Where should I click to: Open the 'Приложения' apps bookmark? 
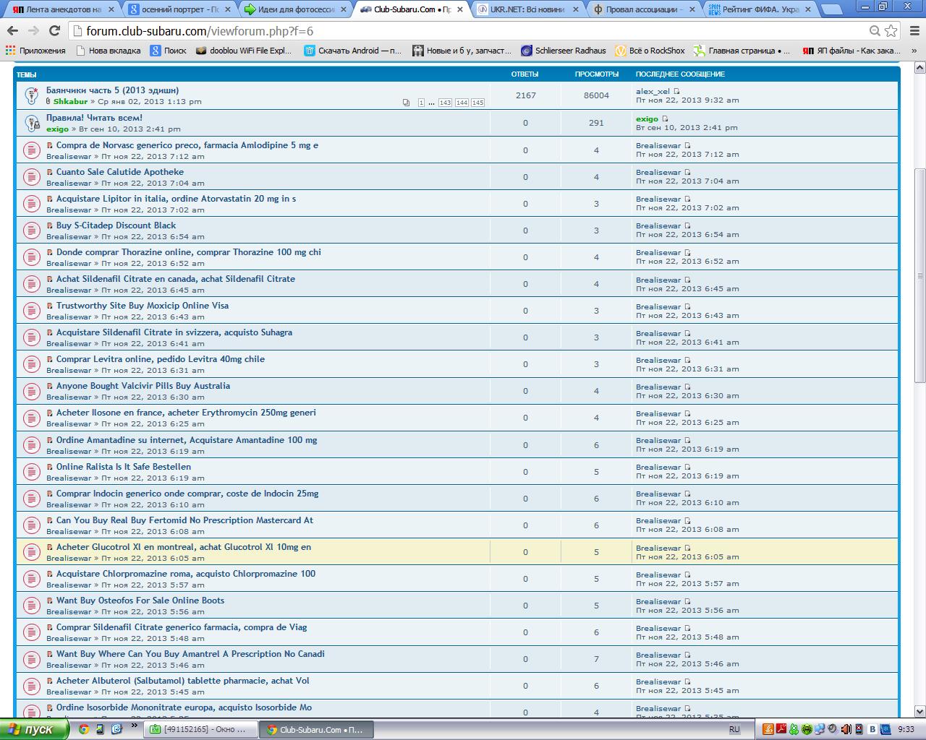click(35, 51)
